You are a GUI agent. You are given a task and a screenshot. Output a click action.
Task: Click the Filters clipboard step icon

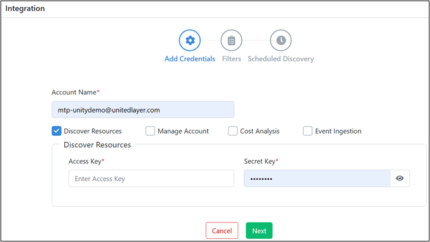click(x=231, y=40)
